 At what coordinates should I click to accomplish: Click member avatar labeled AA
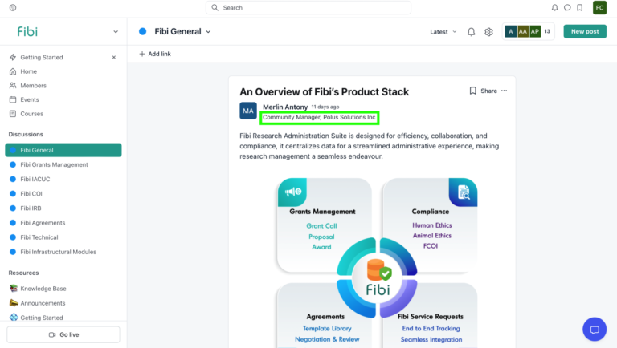click(x=522, y=31)
